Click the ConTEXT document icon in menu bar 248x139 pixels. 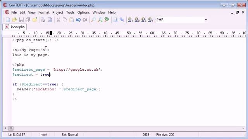click(x=7, y=12)
